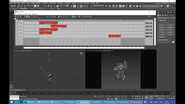This screenshot has height=104, width=185.
Task: Click the Motion Mixer horizontal scrollbar
Action: (84, 48)
